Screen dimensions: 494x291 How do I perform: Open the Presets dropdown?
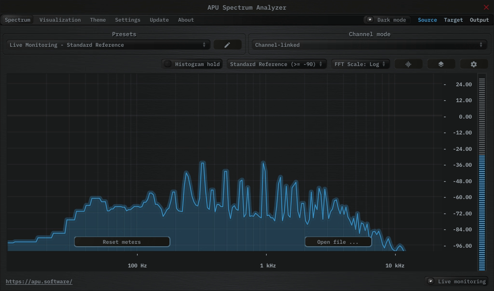[107, 45]
